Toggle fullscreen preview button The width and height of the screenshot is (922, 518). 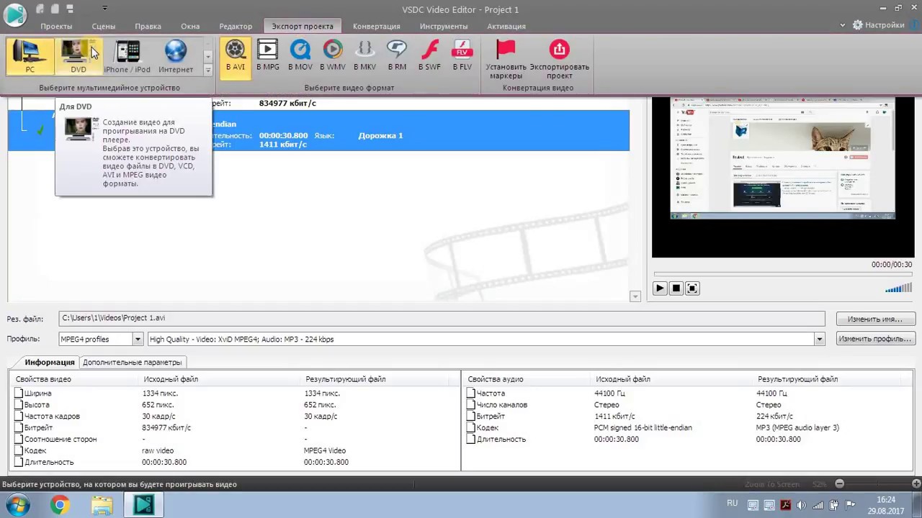tap(692, 288)
